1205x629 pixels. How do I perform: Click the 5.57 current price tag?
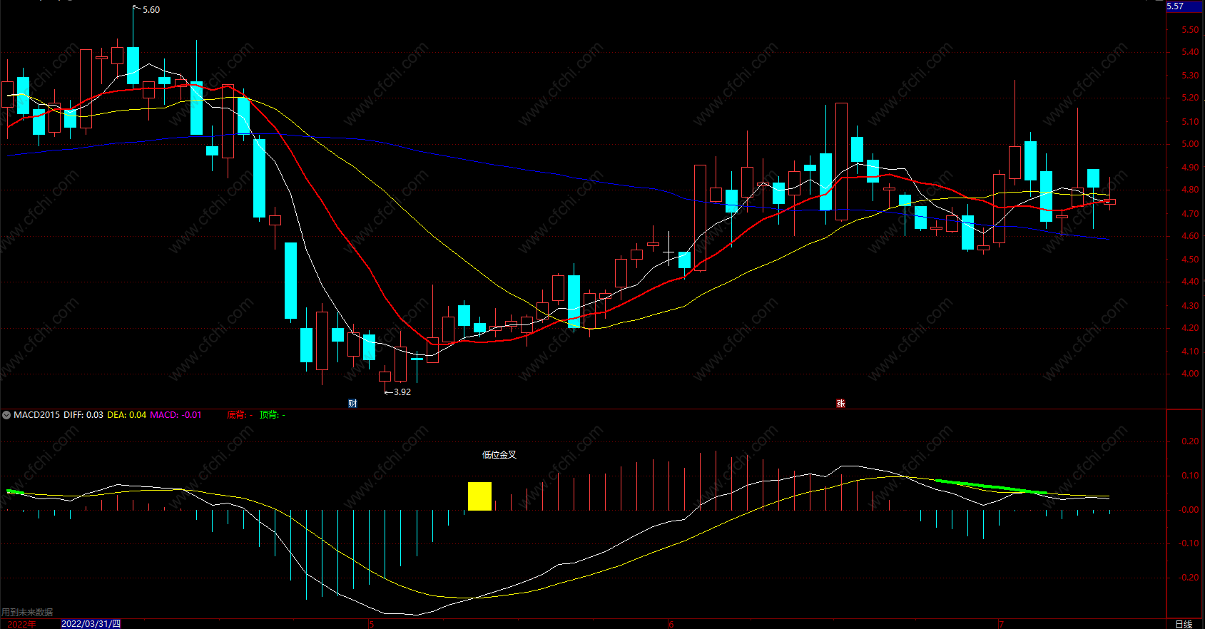point(1185,6)
